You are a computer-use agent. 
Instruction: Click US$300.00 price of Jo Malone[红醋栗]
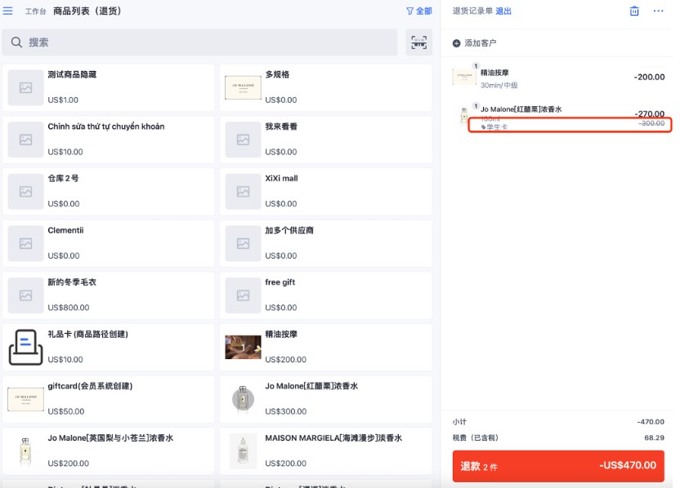click(x=286, y=411)
